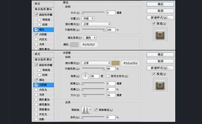Click the tan inner shadow color swatch

(x=115, y=63)
